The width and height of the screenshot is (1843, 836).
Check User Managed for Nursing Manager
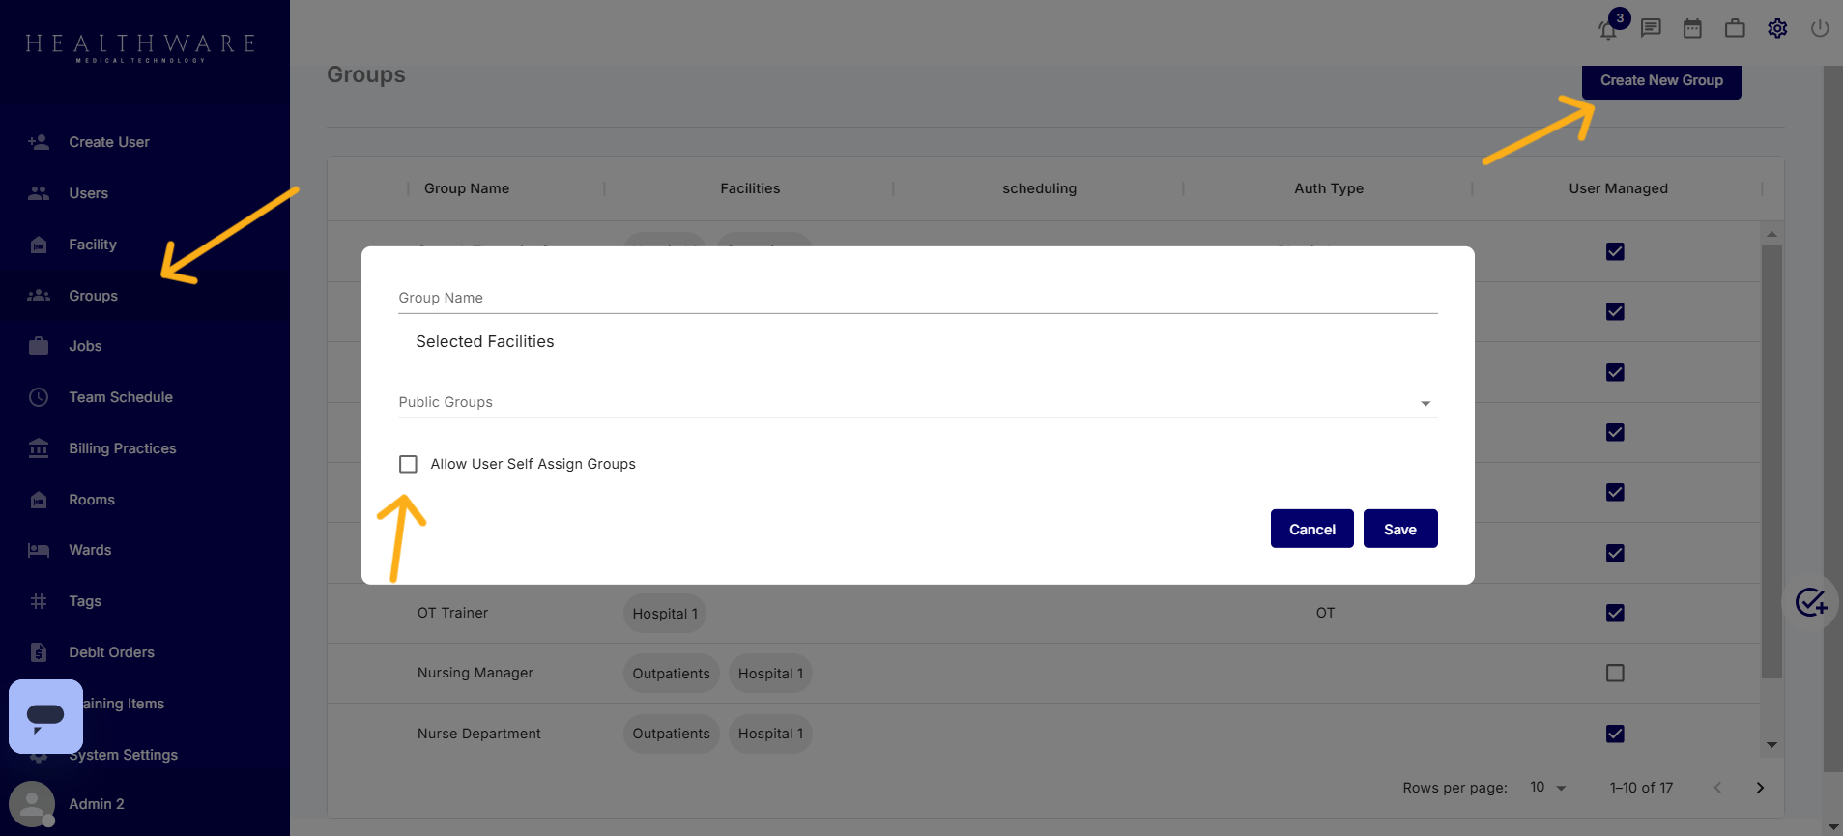pos(1615,673)
